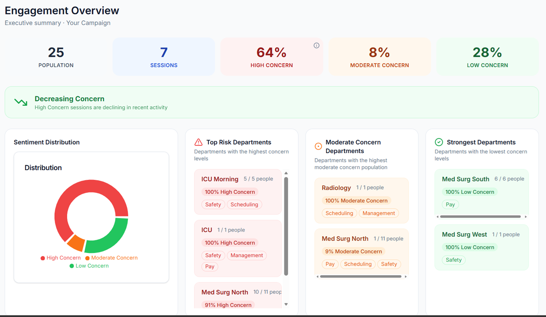The height and width of the screenshot is (317, 546).
Task: Click the Management tag in ICU card
Action: click(247, 255)
